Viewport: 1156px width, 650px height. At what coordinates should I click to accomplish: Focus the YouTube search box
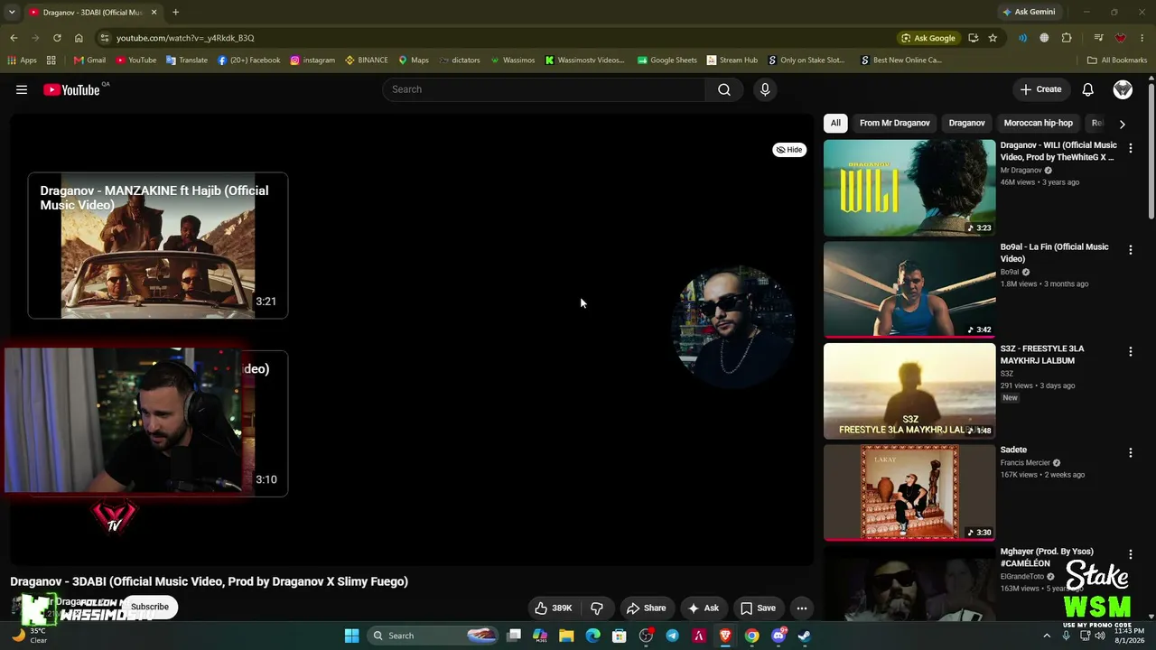[x=545, y=89]
